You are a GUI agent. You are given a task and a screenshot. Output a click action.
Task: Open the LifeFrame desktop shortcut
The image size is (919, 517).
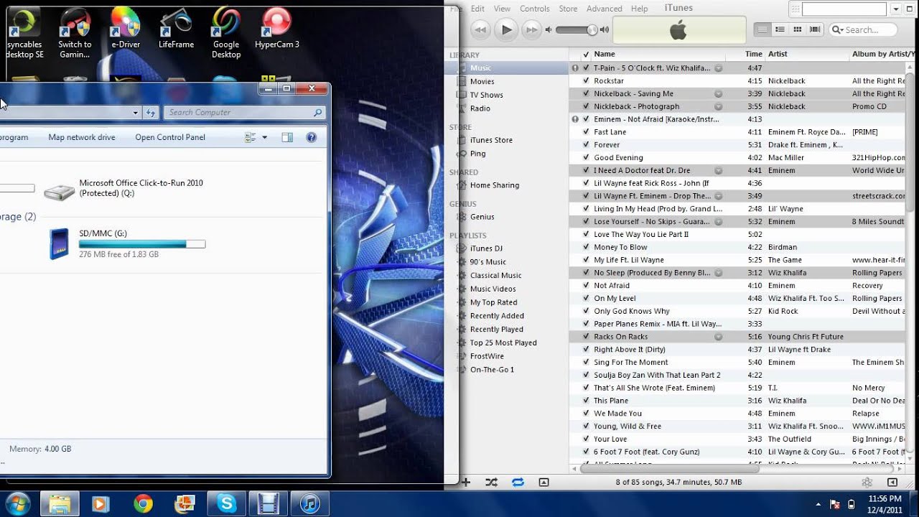(x=176, y=29)
